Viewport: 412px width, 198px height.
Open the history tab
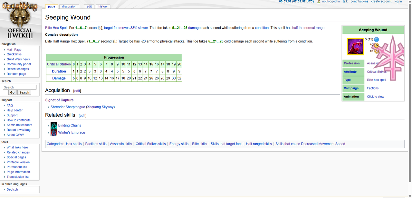point(103,6)
